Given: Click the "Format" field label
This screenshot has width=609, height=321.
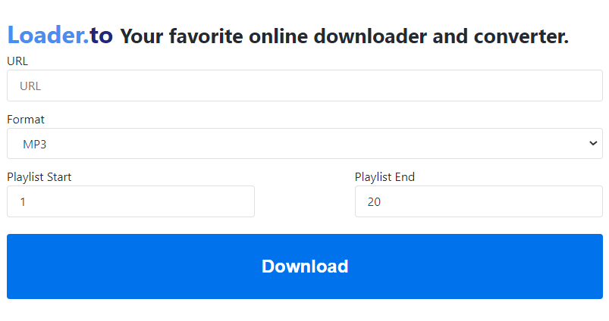Looking at the screenshot, I should (x=26, y=120).
